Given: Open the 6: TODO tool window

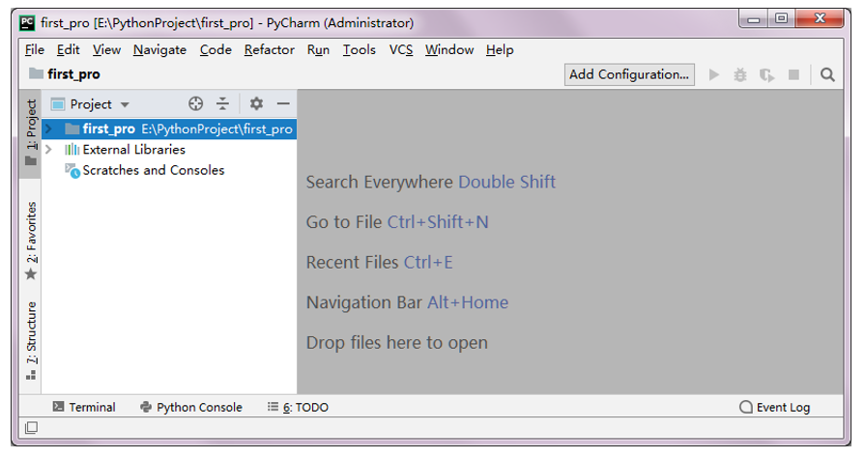Looking at the screenshot, I should tap(298, 407).
